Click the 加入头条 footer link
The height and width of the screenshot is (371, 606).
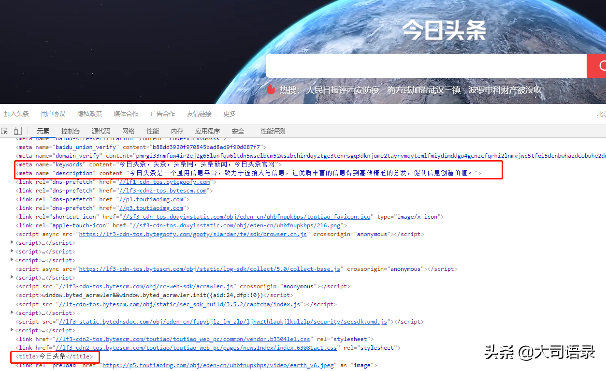click(16, 114)
